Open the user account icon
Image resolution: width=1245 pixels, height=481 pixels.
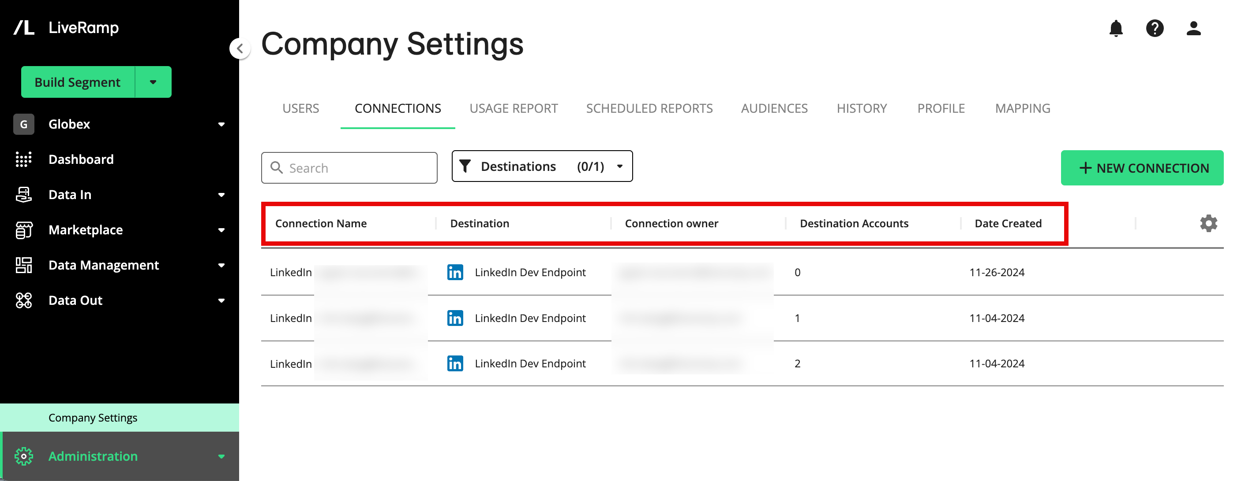(1193, 29)
